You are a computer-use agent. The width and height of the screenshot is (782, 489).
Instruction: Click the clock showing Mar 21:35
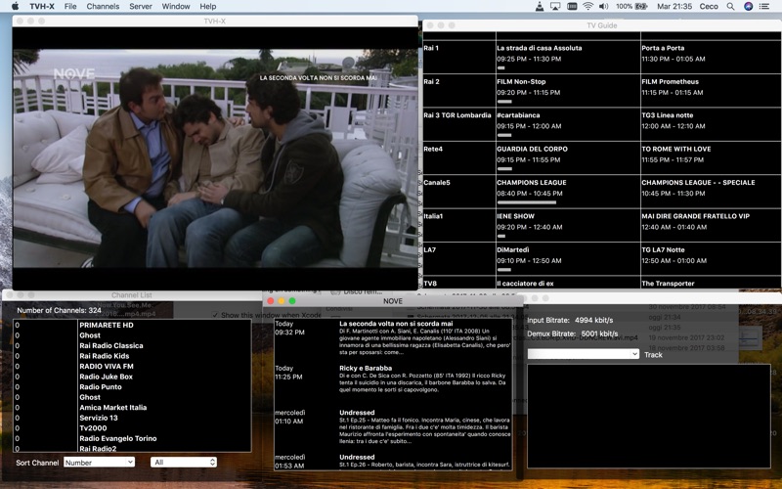674,6
